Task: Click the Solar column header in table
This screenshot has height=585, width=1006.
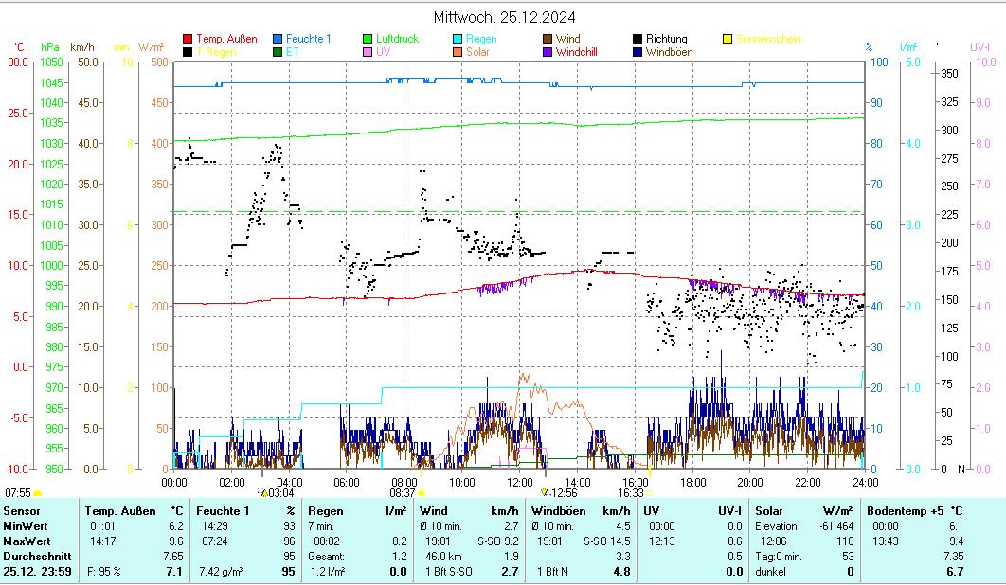Action: (769, 511)
